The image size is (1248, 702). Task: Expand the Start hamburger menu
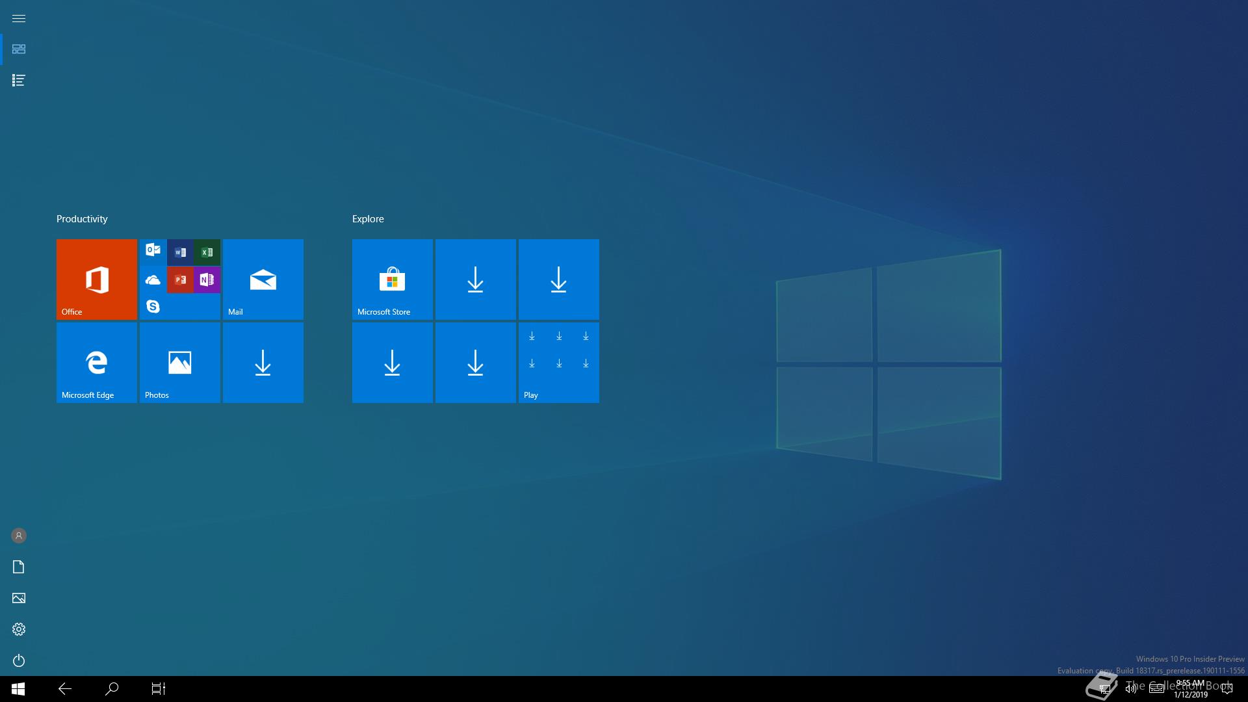(x=19, y=18)
